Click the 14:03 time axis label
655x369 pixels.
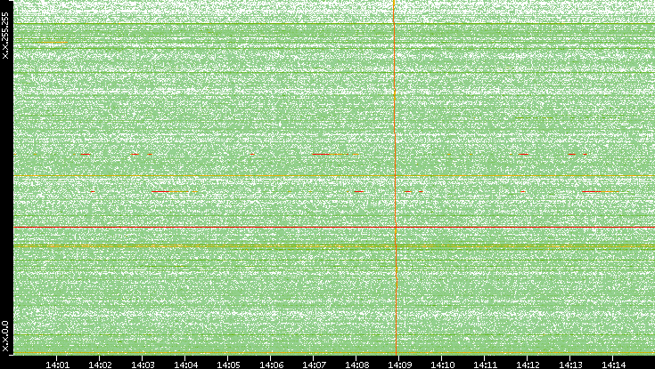143,365
